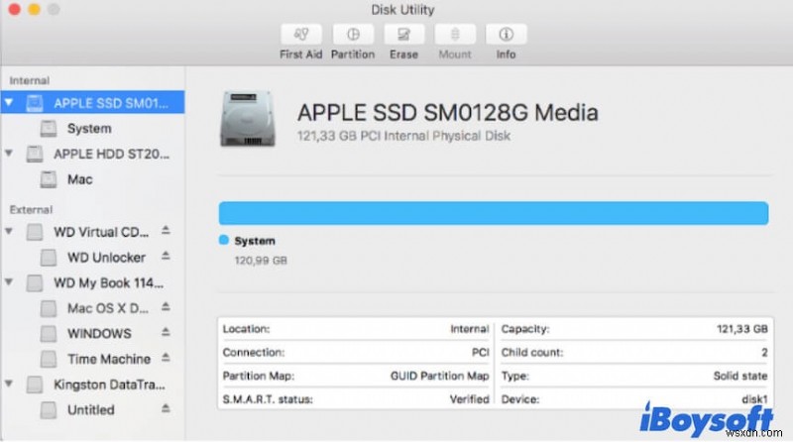Select WD Virtual CD... disk row
This screenshot has height=442, width=793.
coord(92,232)
